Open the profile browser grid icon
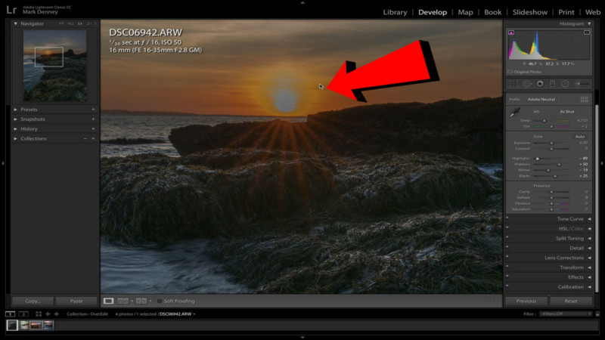 584,99
